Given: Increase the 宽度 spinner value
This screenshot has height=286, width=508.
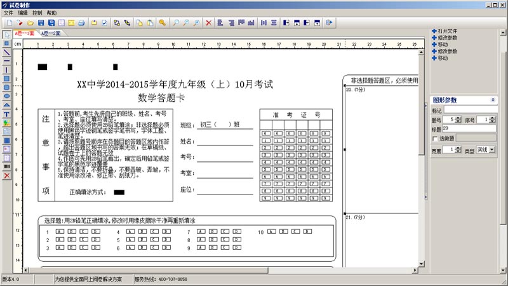Looking at the screenshot, I should [458, 147].
